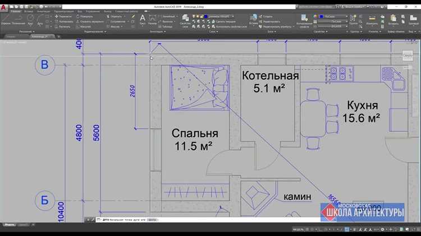This screenshot has width=421, height=236.
Task: Open the Annotate (Аннотации) ribbon tab
Action: click(43, 12)
